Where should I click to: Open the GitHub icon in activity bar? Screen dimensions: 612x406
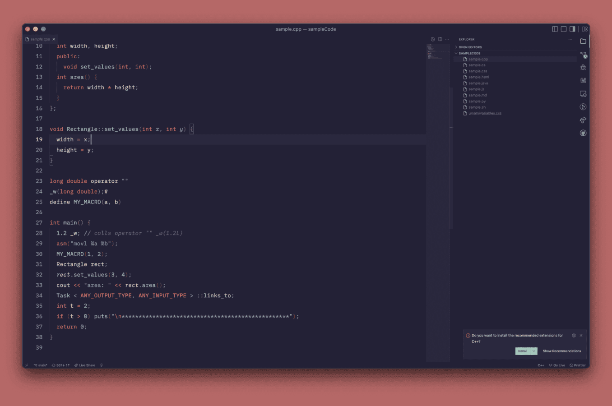pos(583,133)
